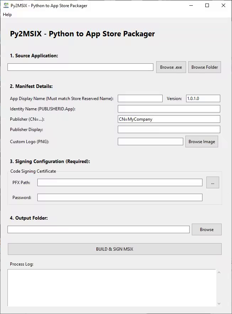Focus the certificate Password field
The height and width of the screenshot is (314, 232).
click(120, 197)
